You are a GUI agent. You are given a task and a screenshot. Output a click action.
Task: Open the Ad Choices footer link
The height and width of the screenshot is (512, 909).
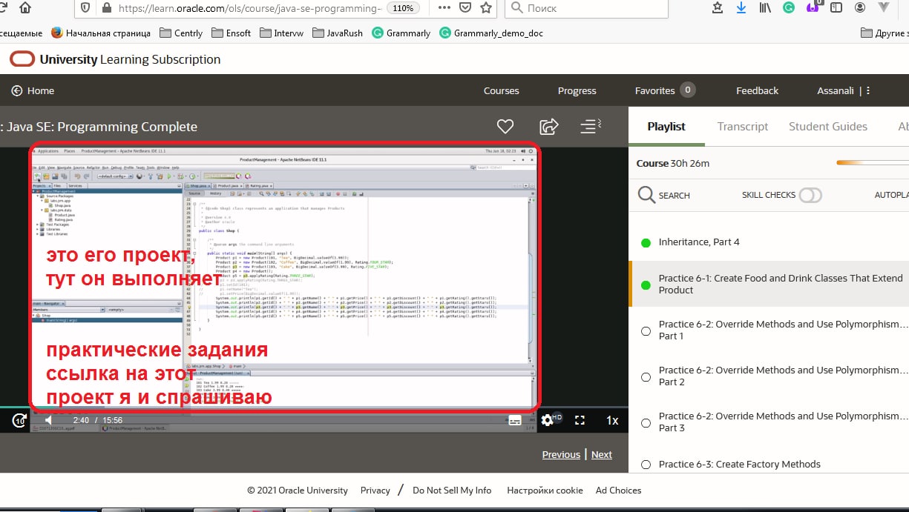click(618, 490)
